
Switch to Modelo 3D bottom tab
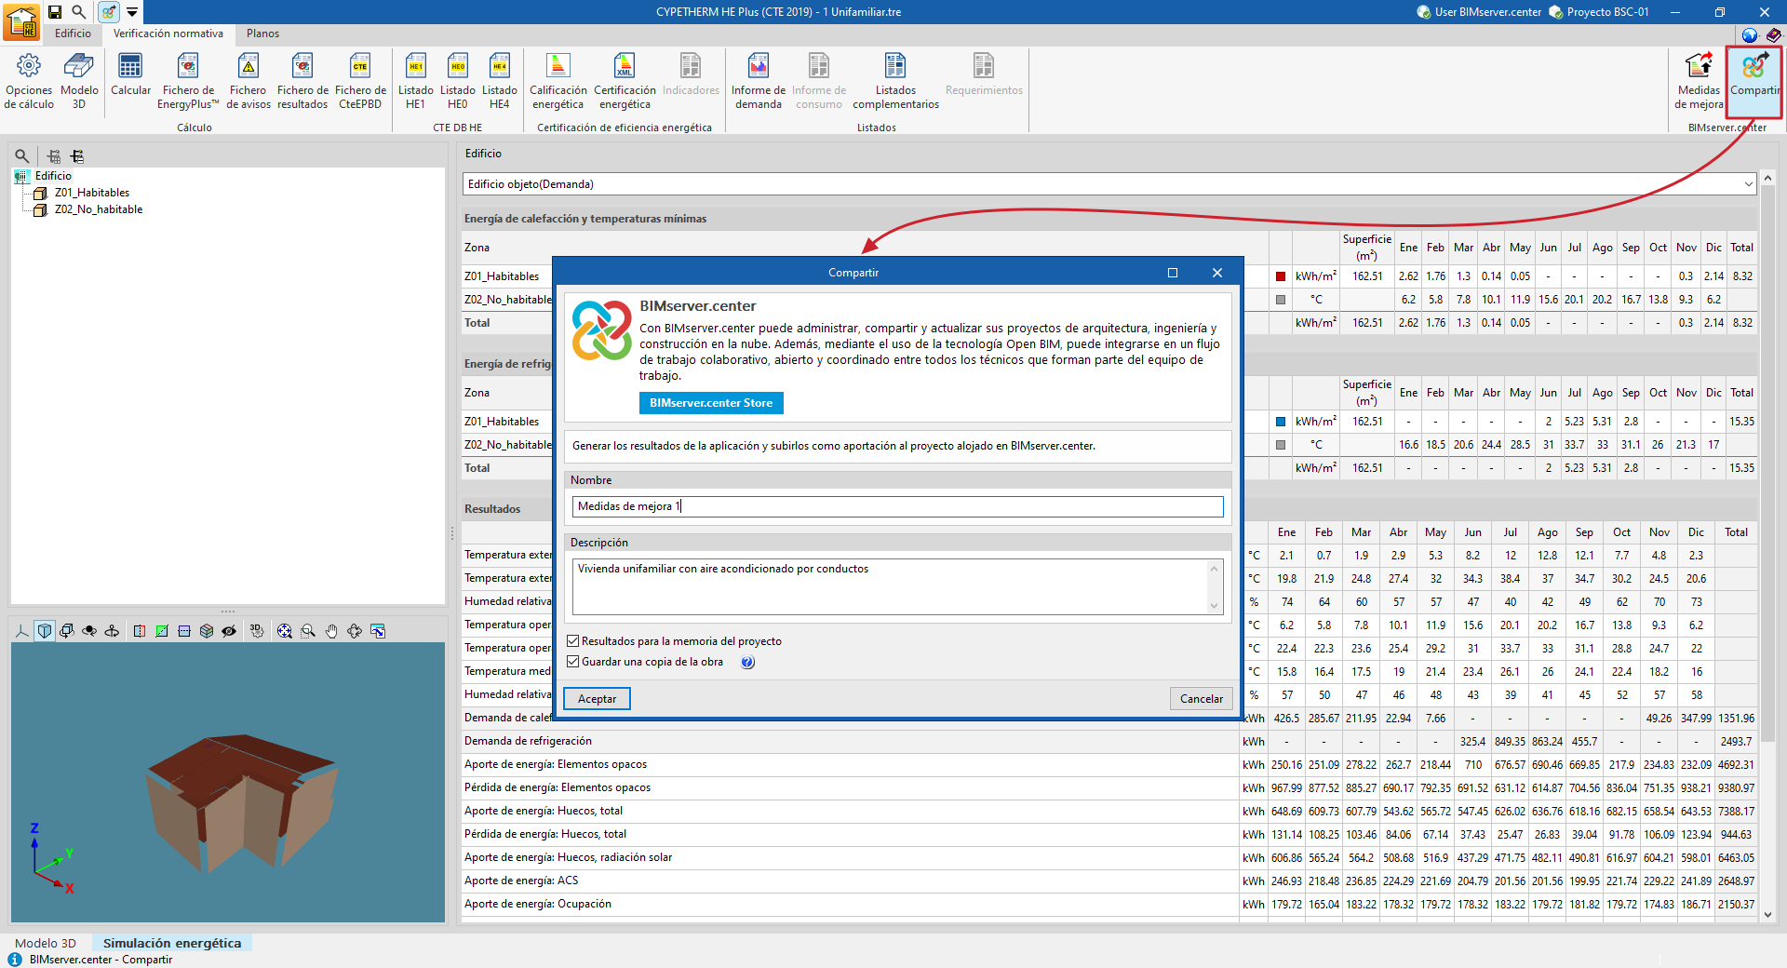[46, 943]
